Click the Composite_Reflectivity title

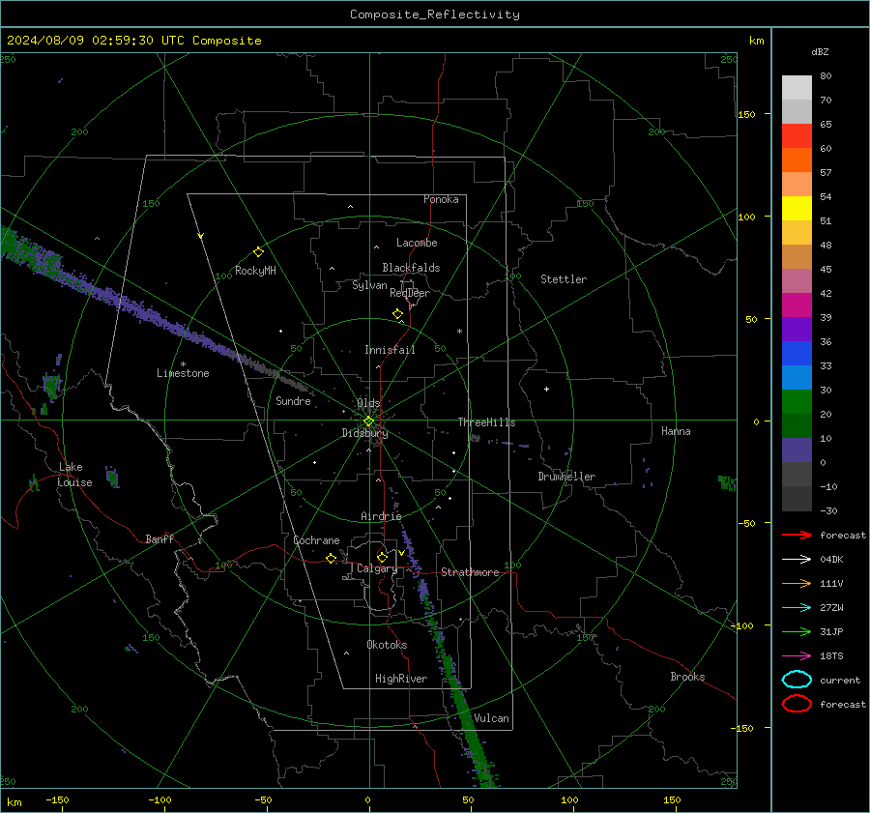pos(435,15)
